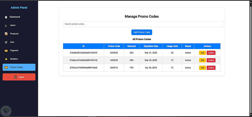The height and width of the screenshot is (117, 252).
Task: Click the Products box icon
Action: click(6, 34)
